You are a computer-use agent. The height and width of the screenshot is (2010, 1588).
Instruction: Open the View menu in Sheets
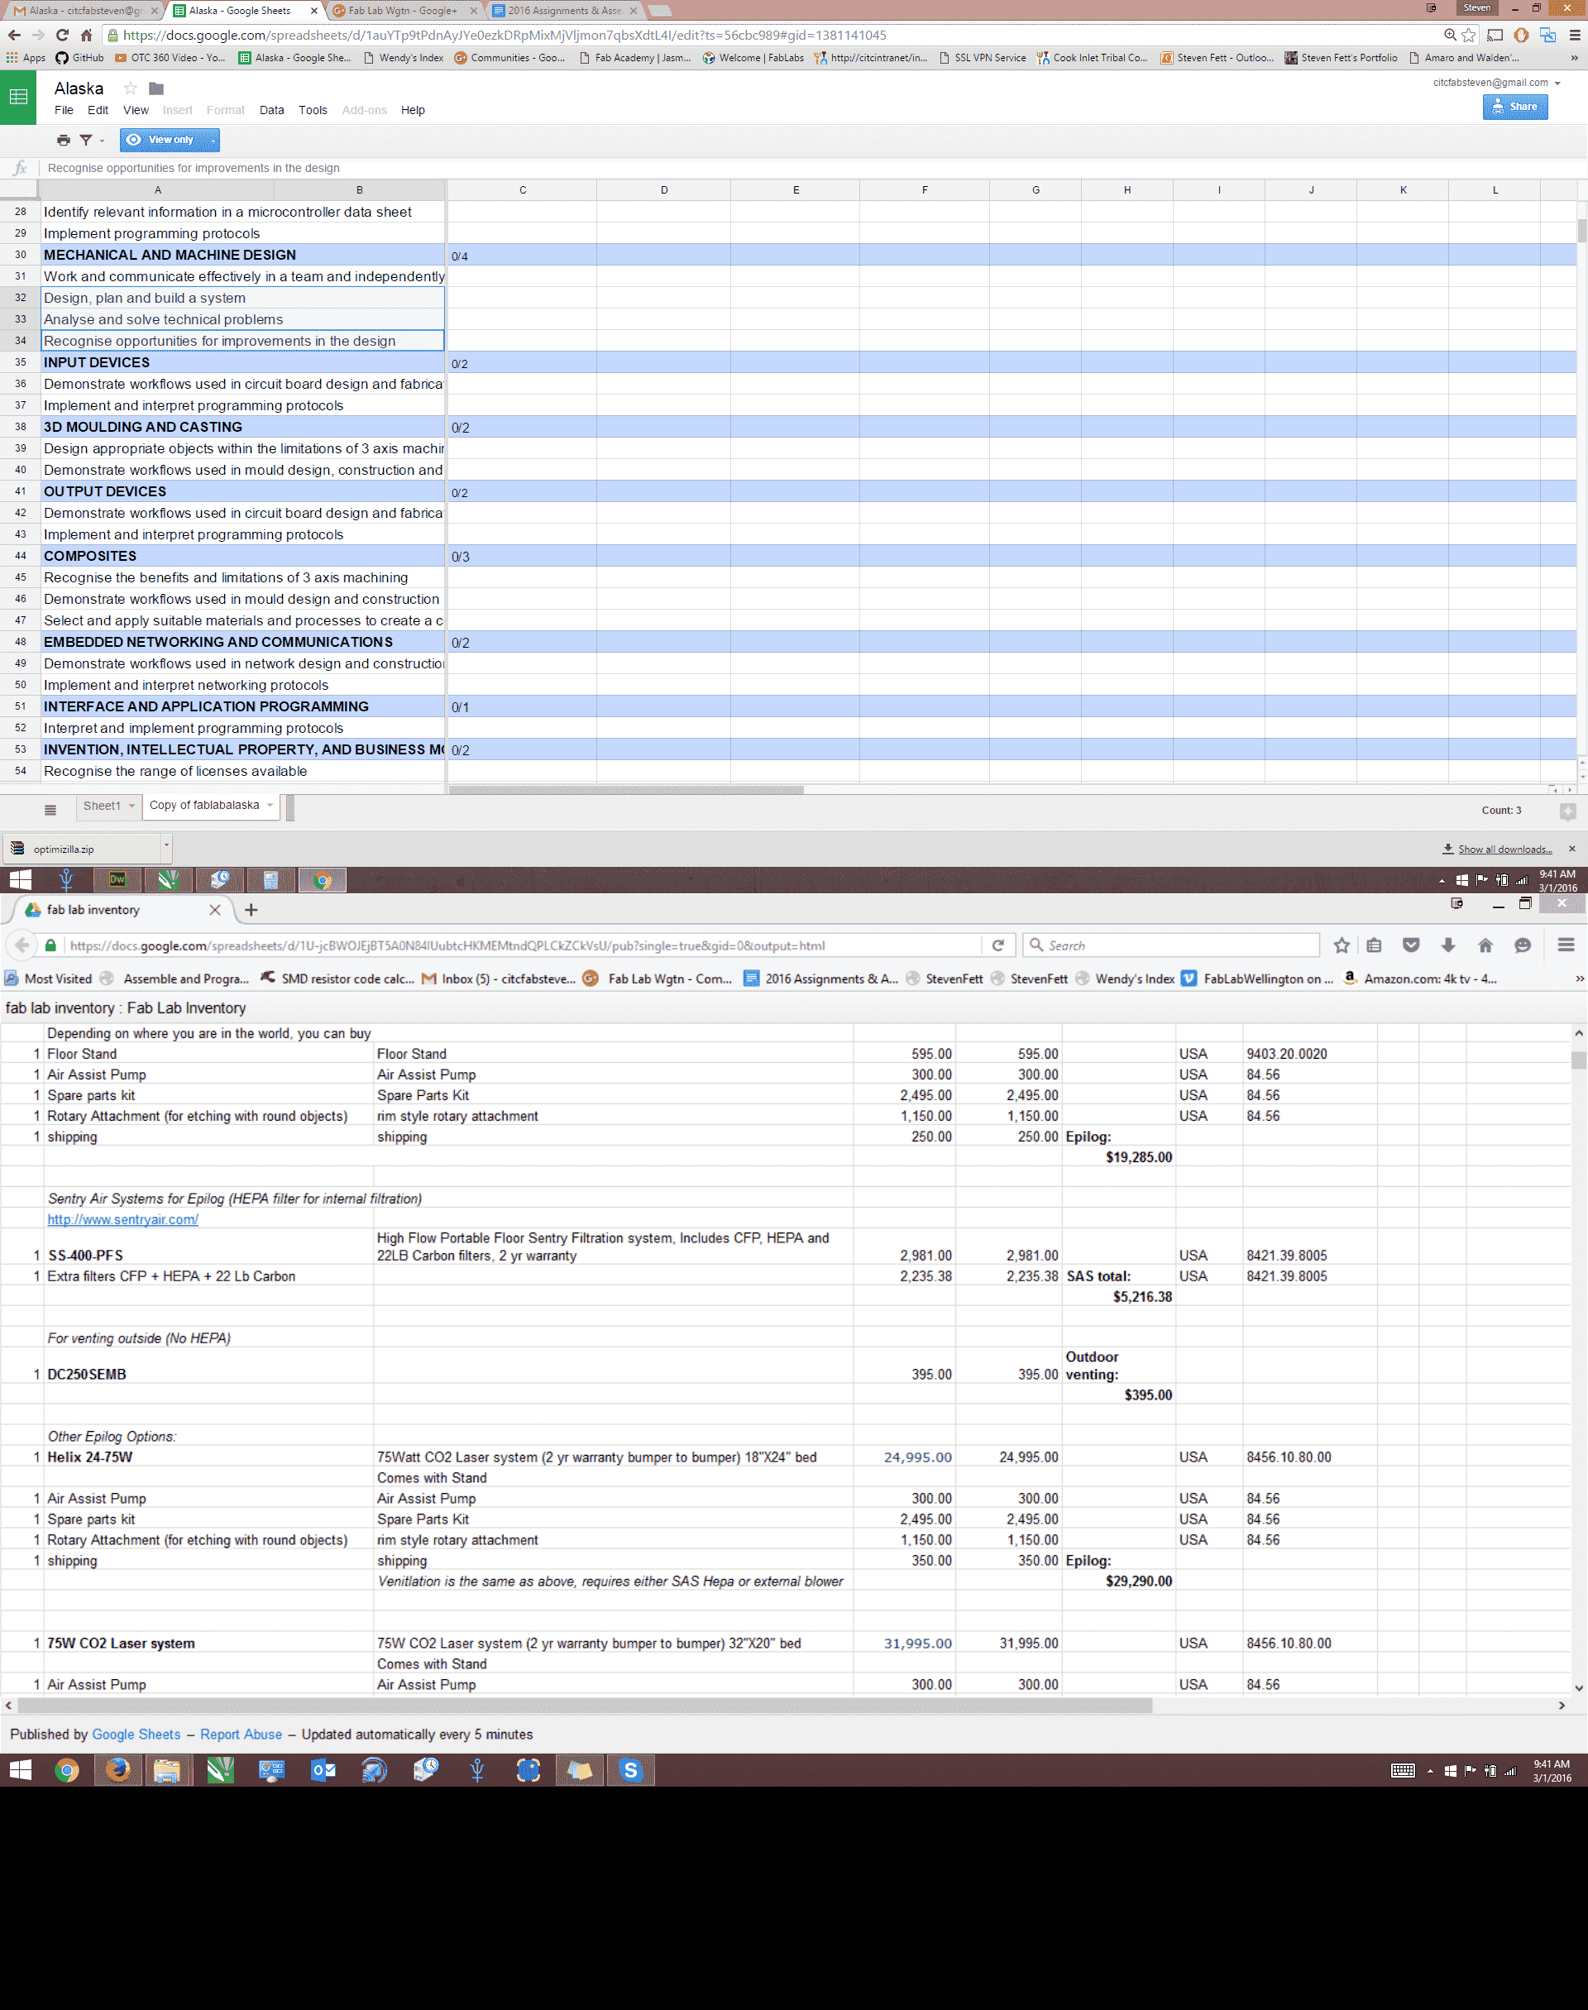click(136, 110)
